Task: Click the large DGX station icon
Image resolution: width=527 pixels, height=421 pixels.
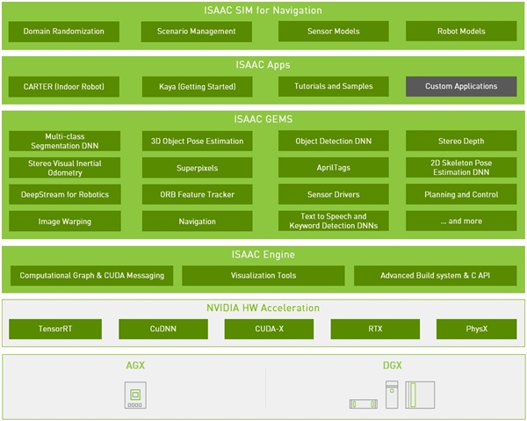Action: click(420, 395)
